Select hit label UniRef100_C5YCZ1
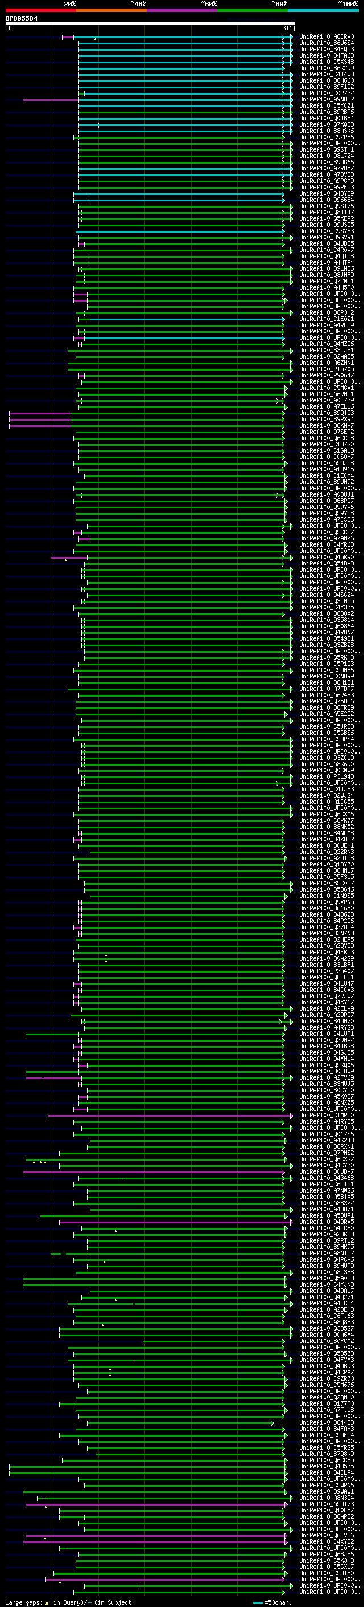 326,105
